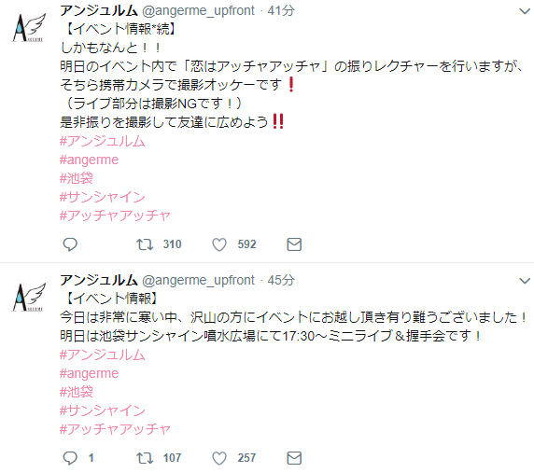Expand the chevron menu on 45分 tweet
534x473 pixels.
[x=525, y=281]
